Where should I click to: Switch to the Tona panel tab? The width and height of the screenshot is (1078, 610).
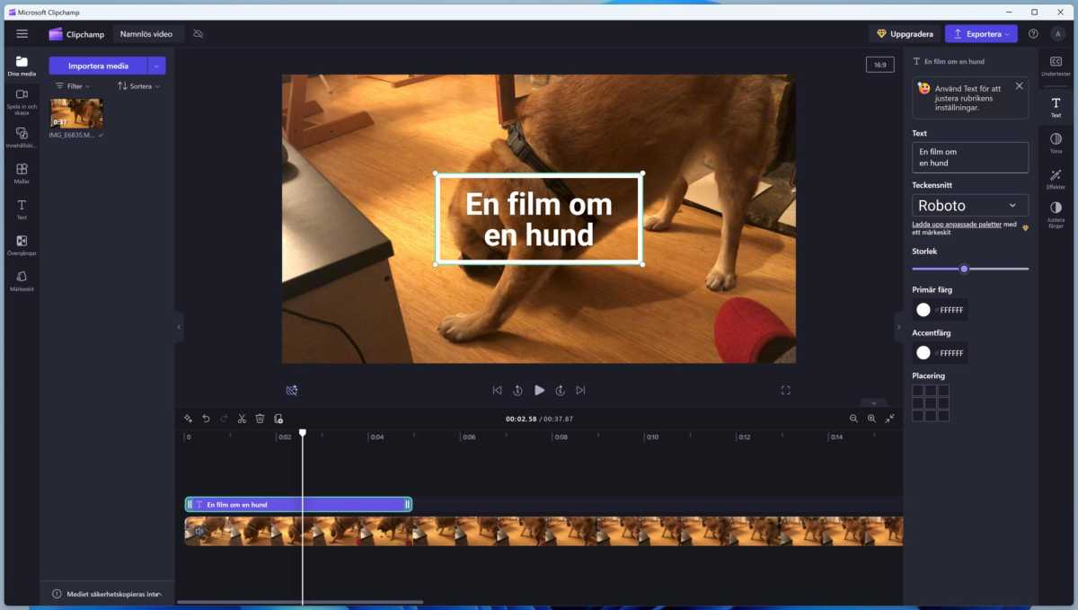1055,141
